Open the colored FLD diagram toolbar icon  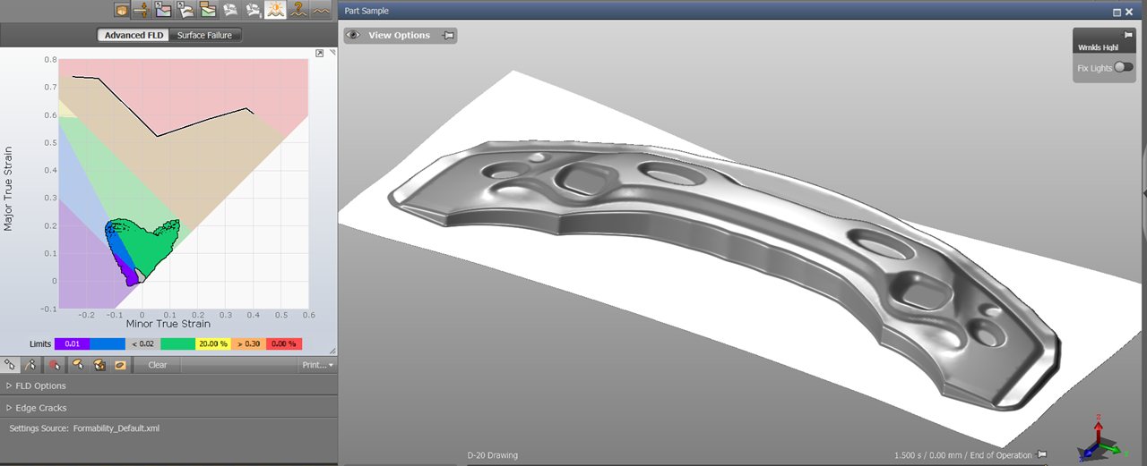click(x=164, y=11)
